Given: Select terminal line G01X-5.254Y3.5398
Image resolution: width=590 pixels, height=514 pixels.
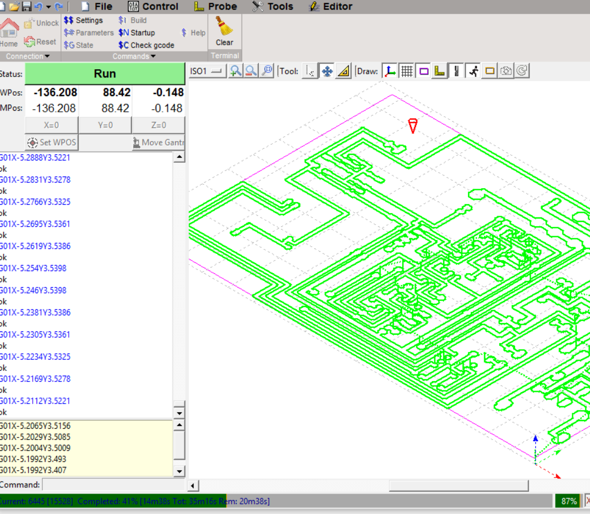Looking at the screenshot, I should point(33,268).
